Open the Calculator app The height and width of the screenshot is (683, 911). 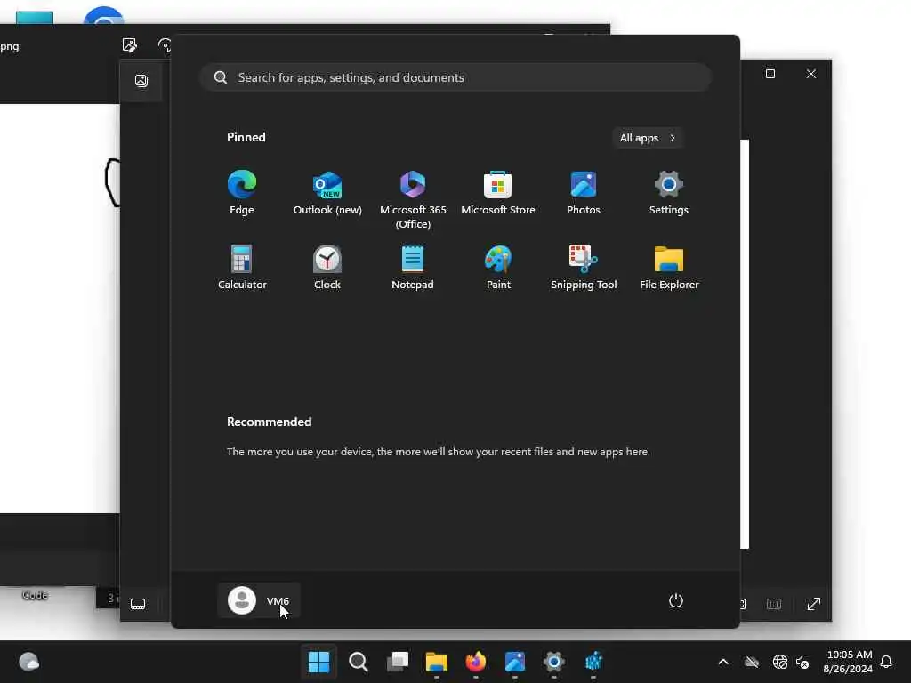pyautogui.click(x=242, y=267)
